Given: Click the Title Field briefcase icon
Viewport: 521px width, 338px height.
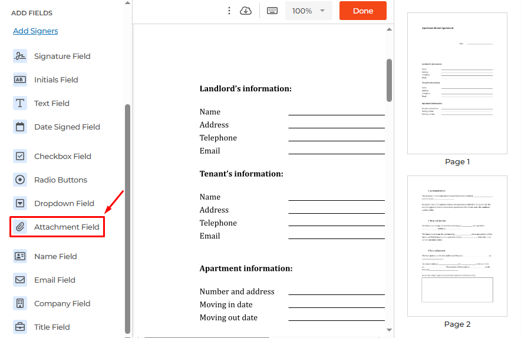Looking at the screenshot, I should [20, 327].
